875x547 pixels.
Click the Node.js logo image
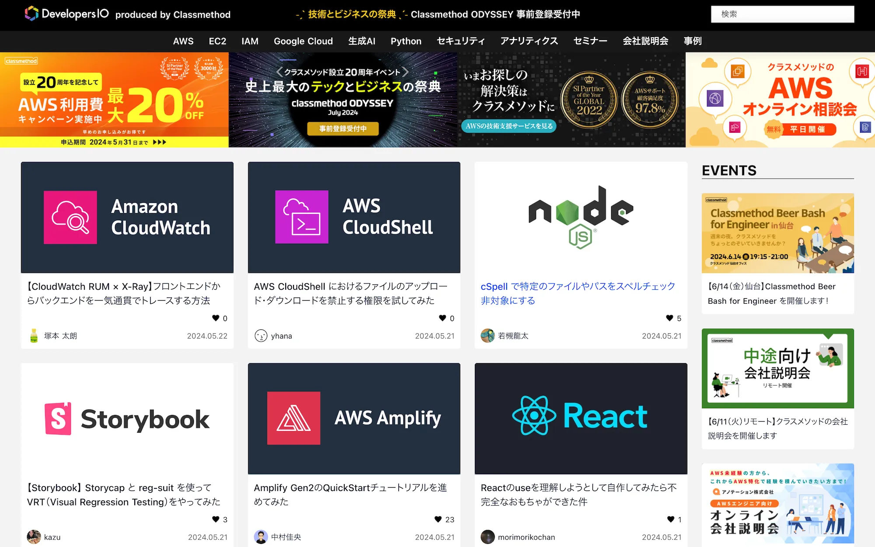(581, 217)
